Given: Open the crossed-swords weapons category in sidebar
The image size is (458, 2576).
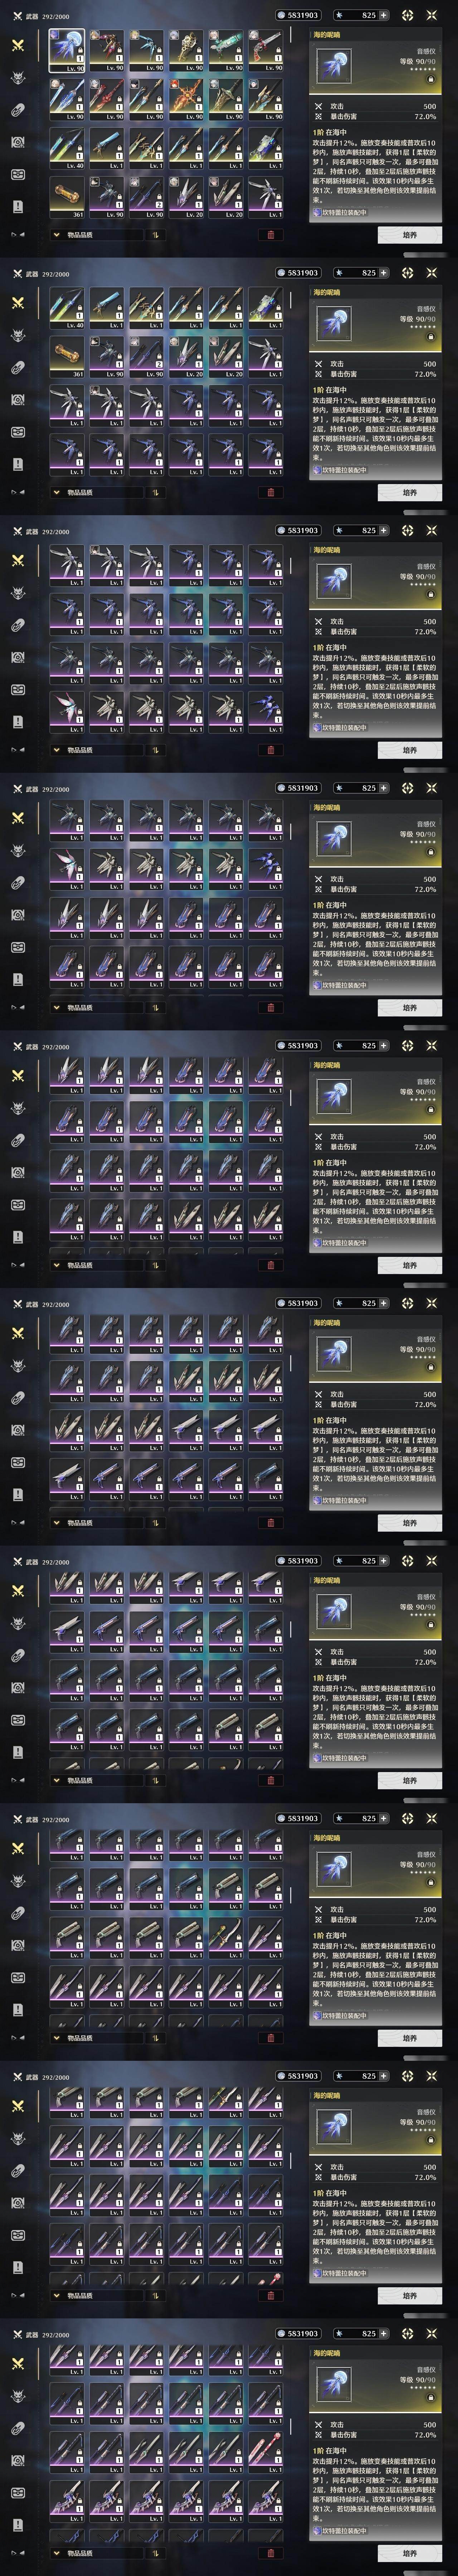Looking at the screenshot, I should [x=17, y=45].
